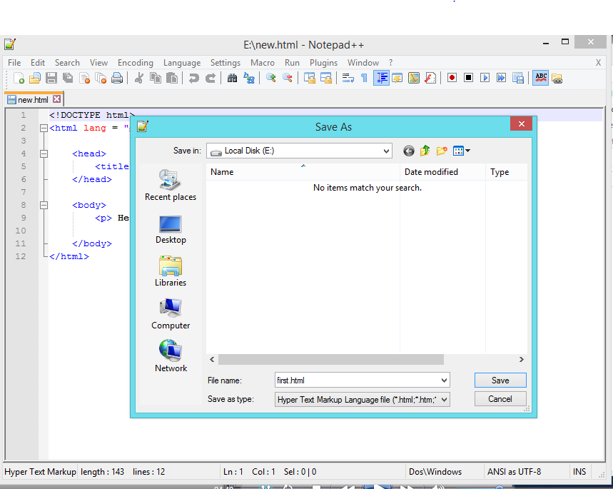The width and height of the screenshot is (613, 489).
Task: Click the horizontal scrollbar in file list
Action: point(330,359)
